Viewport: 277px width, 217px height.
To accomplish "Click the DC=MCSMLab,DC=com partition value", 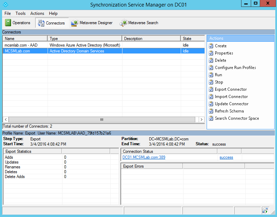I will tap(169, 139).
